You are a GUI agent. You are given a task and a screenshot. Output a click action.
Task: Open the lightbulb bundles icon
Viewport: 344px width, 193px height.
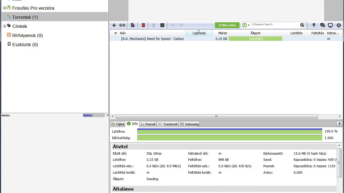click(314, 25)
